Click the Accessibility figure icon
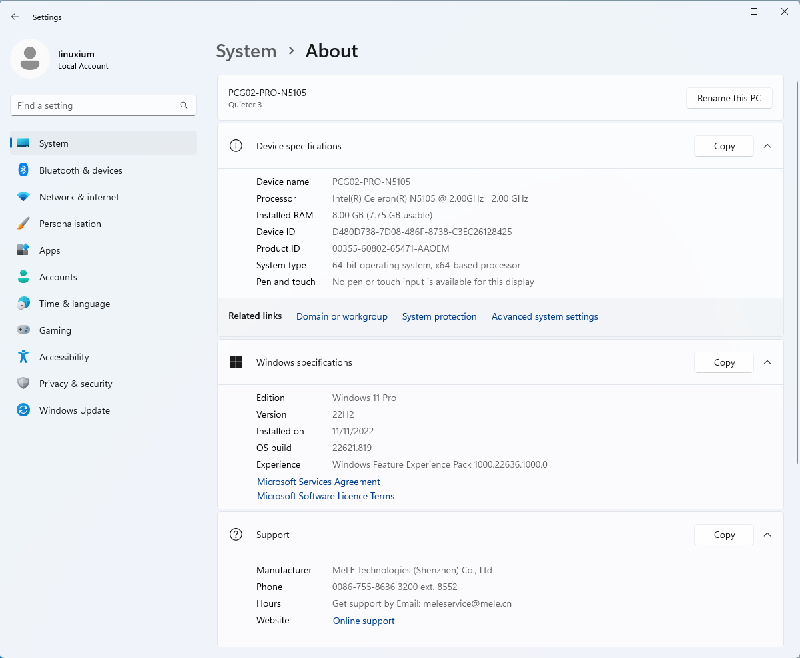This screenshot has width=800, height=658. coord(23,356)
